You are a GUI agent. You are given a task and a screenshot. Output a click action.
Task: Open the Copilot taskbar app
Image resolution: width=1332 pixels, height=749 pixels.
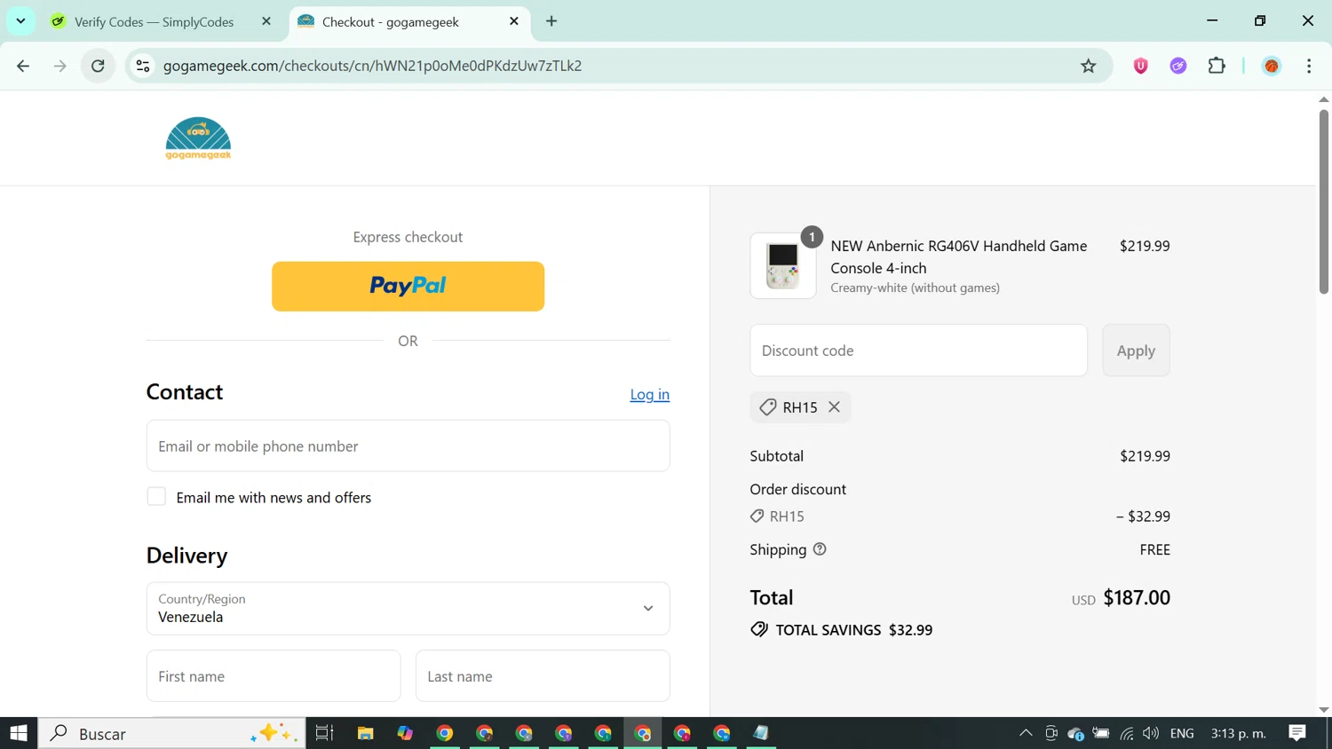click(405, 733)
